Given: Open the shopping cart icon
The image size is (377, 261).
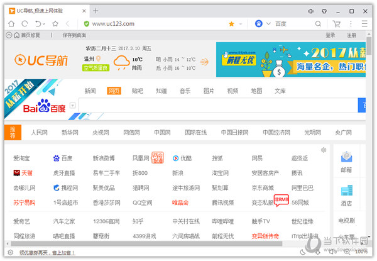Looking at the screenshot, I should pos(336,24).
